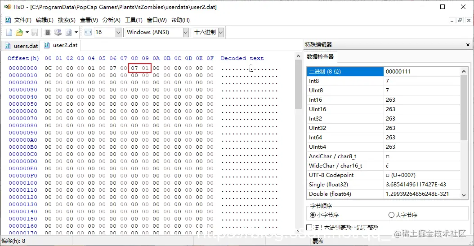
Task: Click the 覆盖 overwrite mode status indicator
Action: [x=317, y=241]
